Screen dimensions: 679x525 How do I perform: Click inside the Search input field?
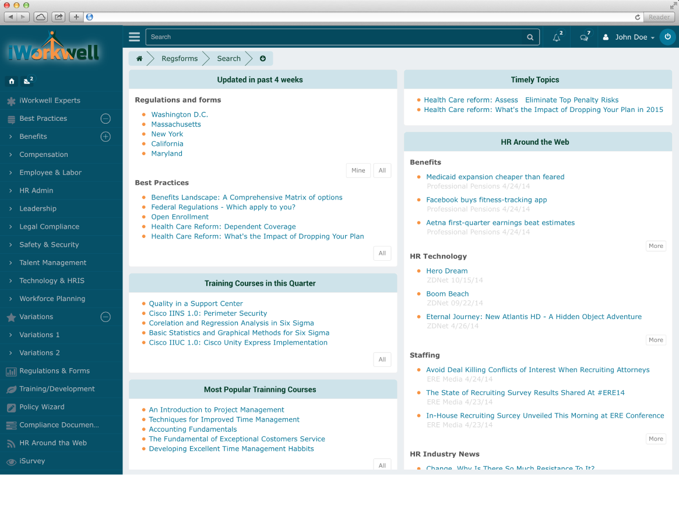[335, 37]
